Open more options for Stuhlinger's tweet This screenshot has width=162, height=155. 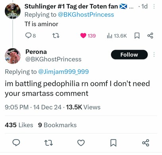[x=154, y=6]
